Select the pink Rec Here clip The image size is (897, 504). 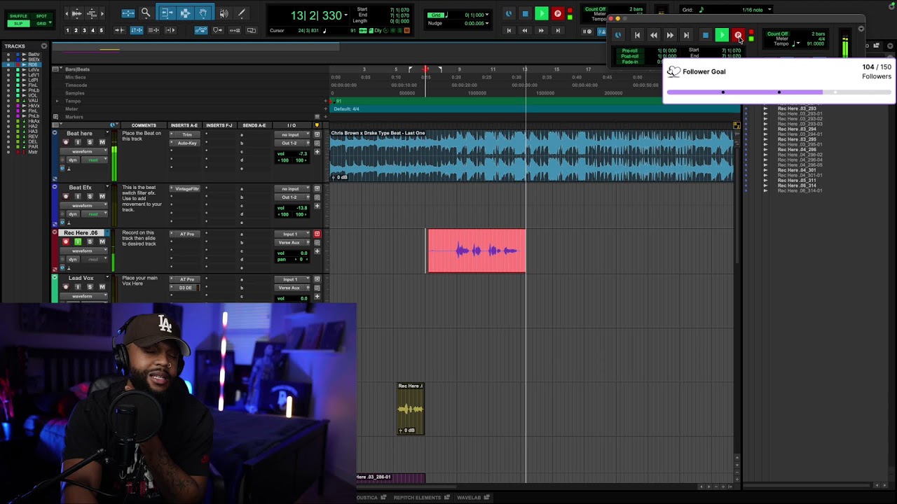tap(477, 251)
